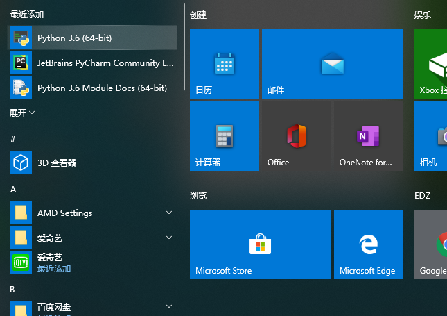Click the # alphabet section header
447x316 pixels.
click(12, 139)
